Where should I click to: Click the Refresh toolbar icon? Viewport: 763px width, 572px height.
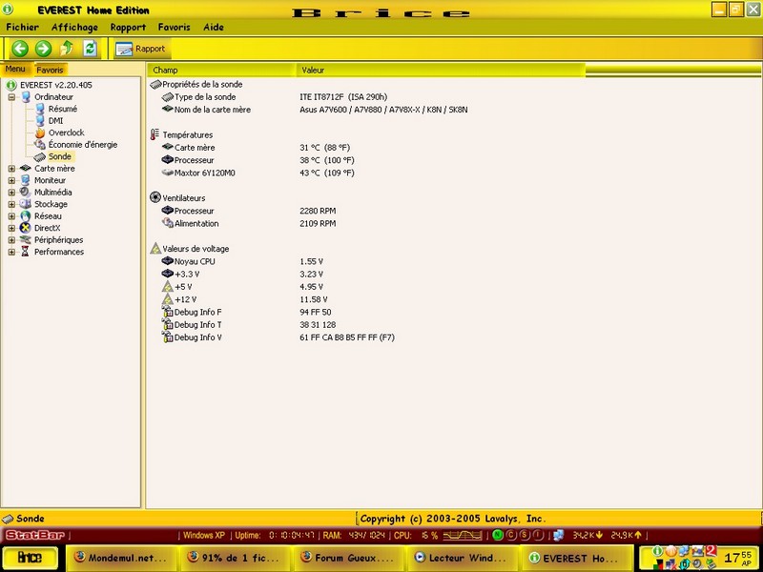90,49
